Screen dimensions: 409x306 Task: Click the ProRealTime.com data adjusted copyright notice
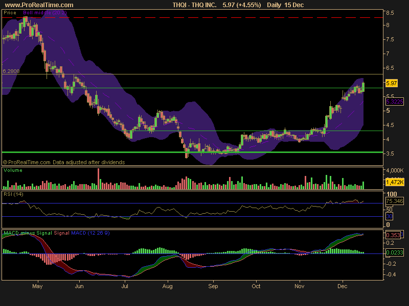(x=64, y=162)
